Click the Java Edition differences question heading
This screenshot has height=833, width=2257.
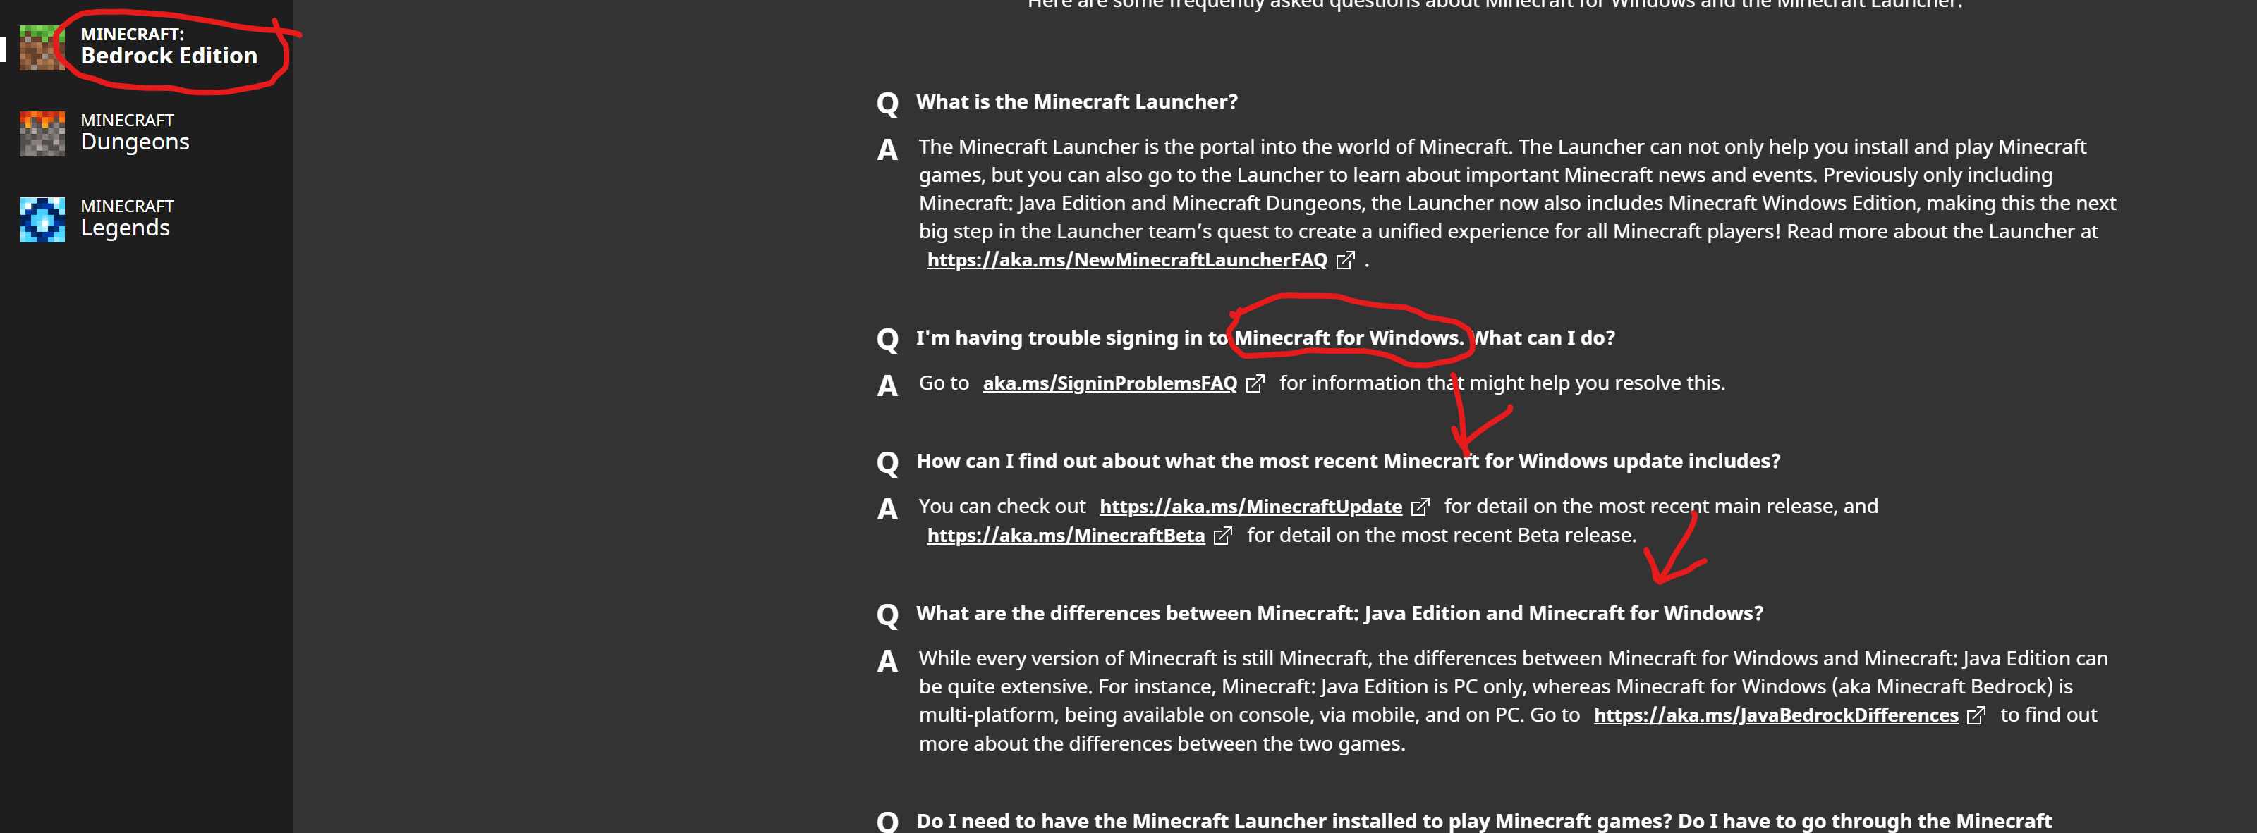coord(1339,613)
